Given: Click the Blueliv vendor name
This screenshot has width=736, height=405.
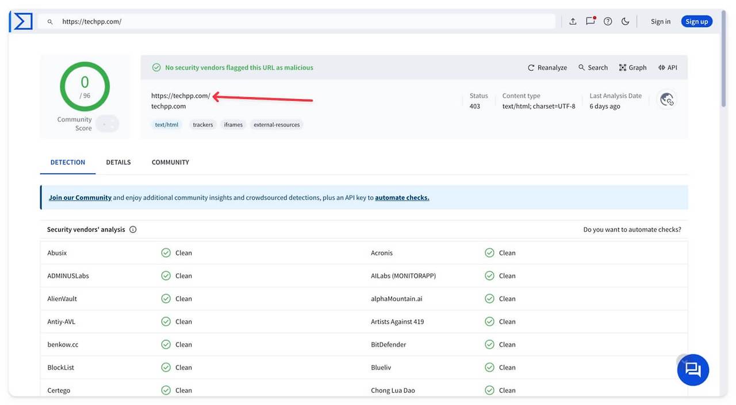Looking at the screenshot, I should click(x=382, y=368).
